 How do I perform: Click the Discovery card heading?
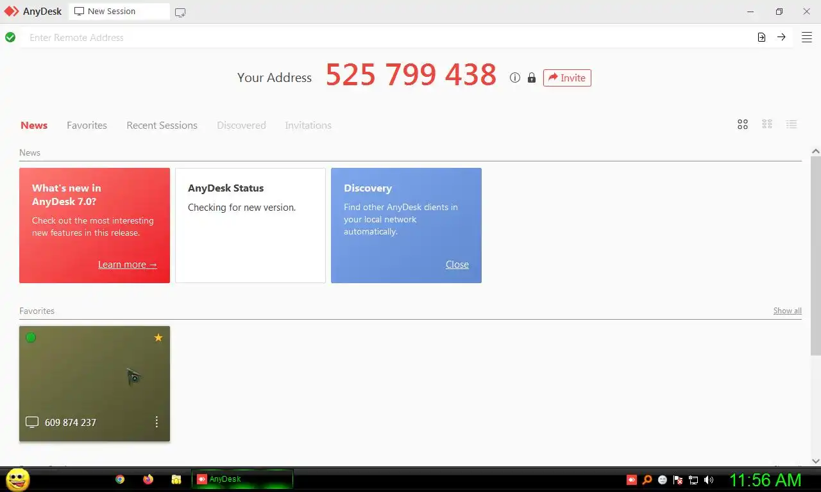(x=368, y=188)
